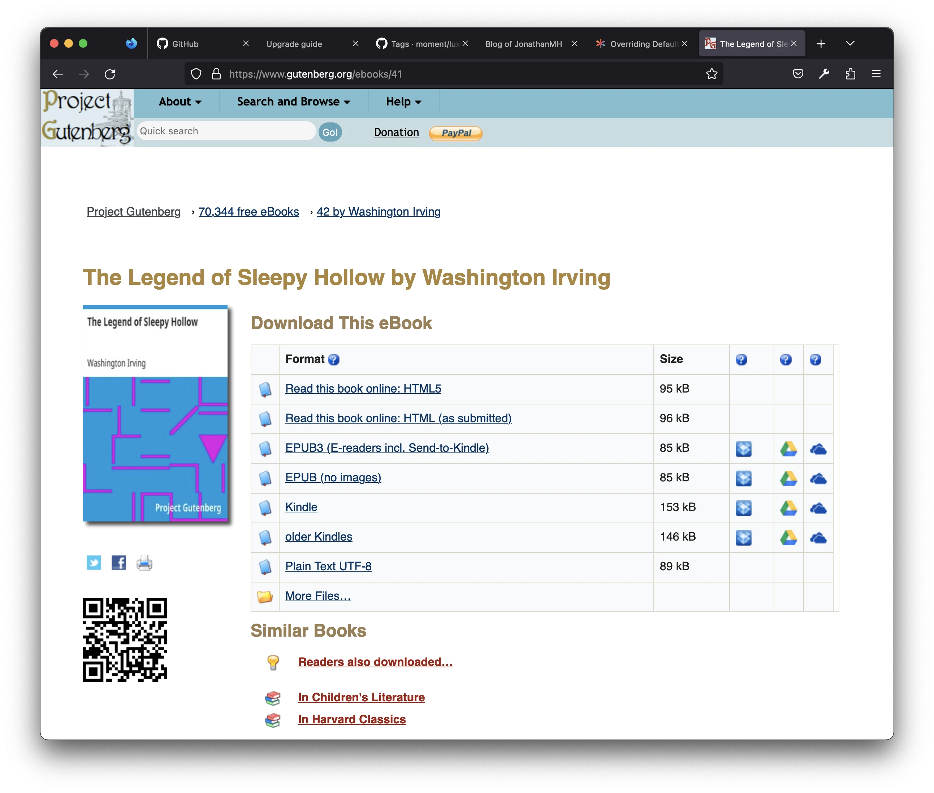
Task: Close the Upgrade guide tab
Action: click(355, 44)
